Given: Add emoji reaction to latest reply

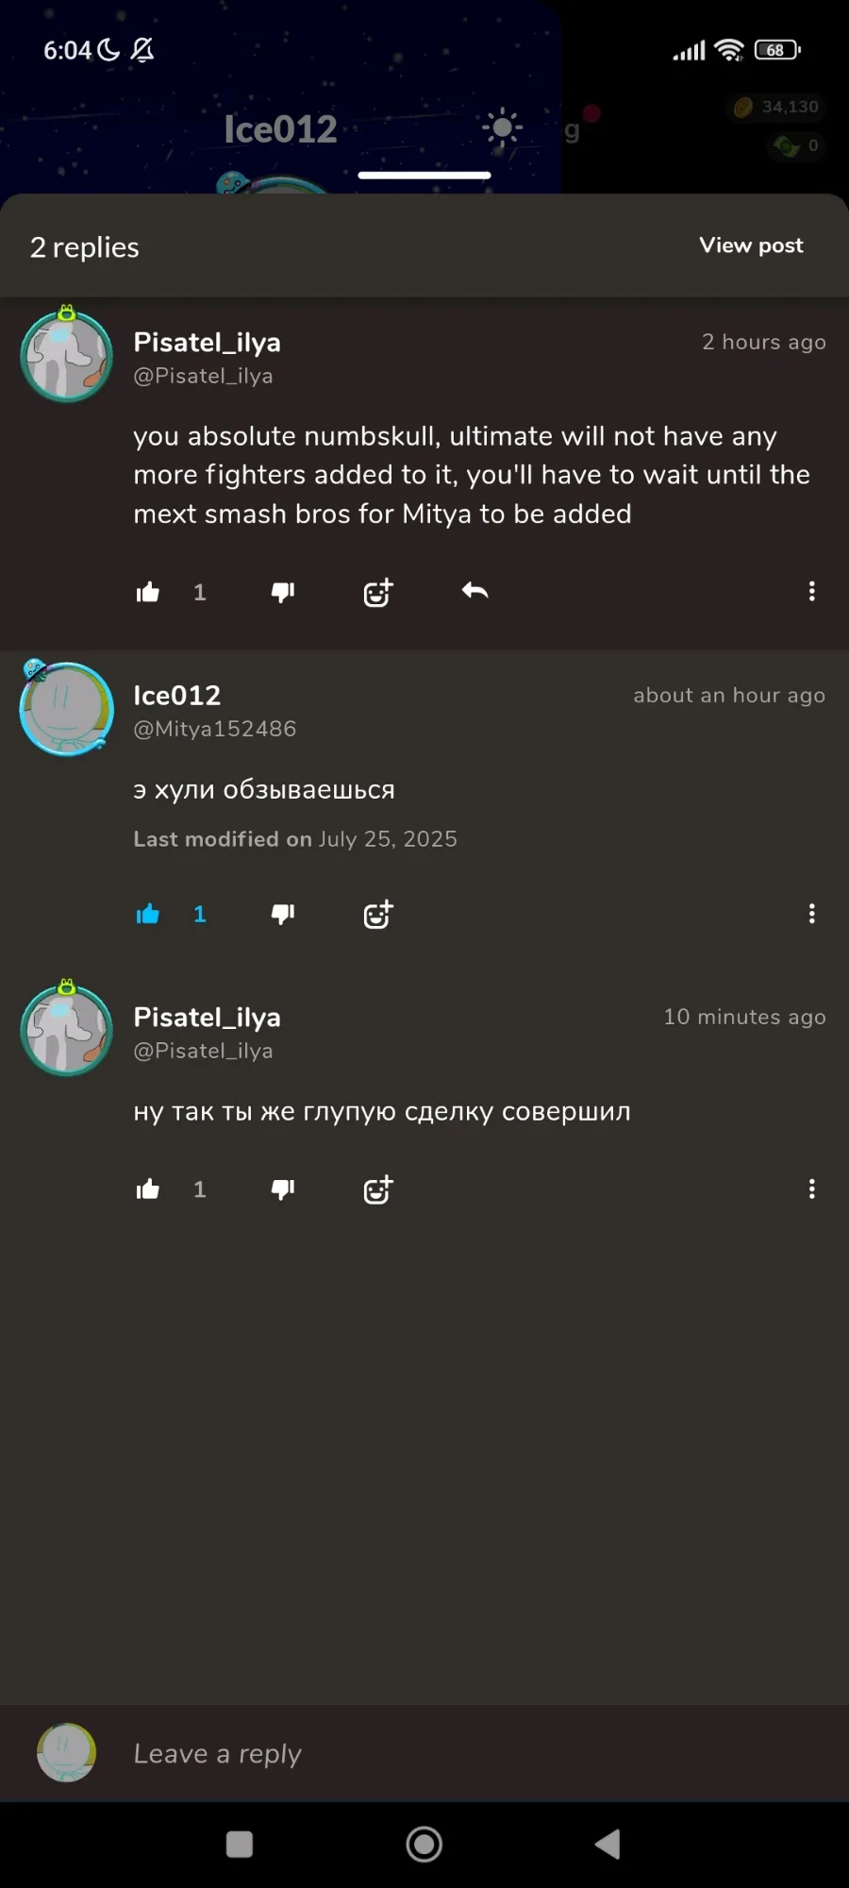Looking at the screenshot, I should click(x=378, y=1189).
